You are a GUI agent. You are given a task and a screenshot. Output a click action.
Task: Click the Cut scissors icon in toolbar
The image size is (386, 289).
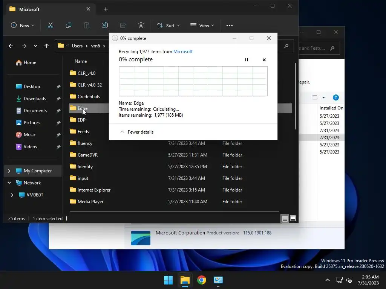[51, 25]
